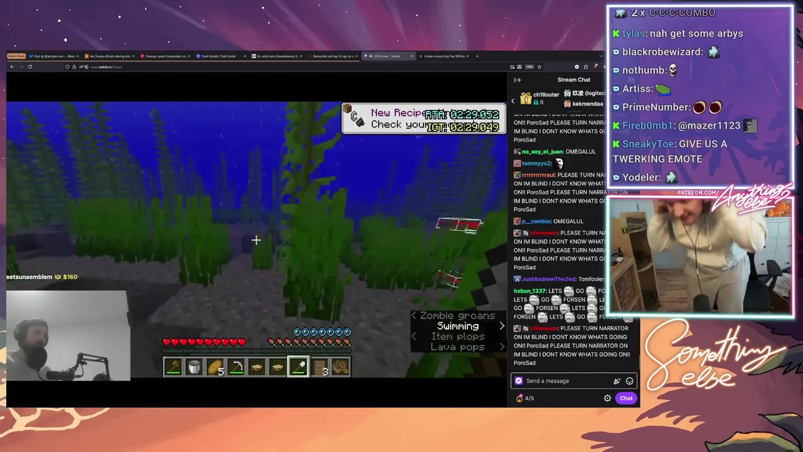Click no_soy_el_juan username in chat
803x452 pixels.
tap(543, 152)
